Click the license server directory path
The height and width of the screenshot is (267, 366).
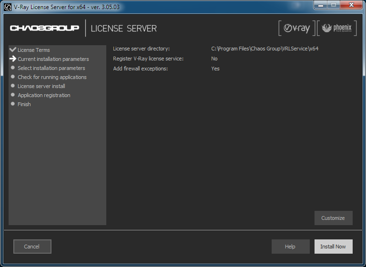(x=264, y=49)
